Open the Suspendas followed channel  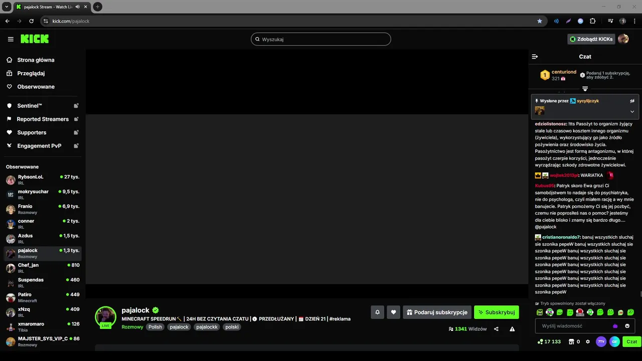[43, 283]
